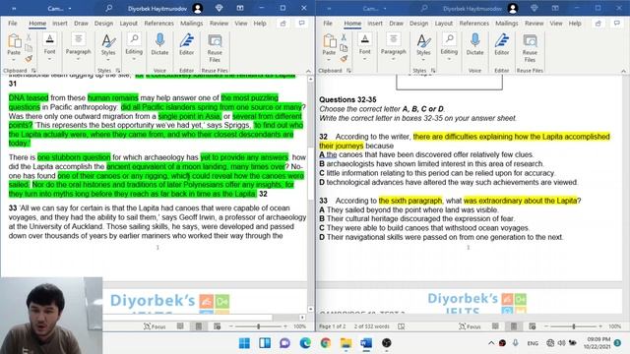The image size is (630, 354).
Task: Collapse ribbon in left Word window
Action: (308, 71)
